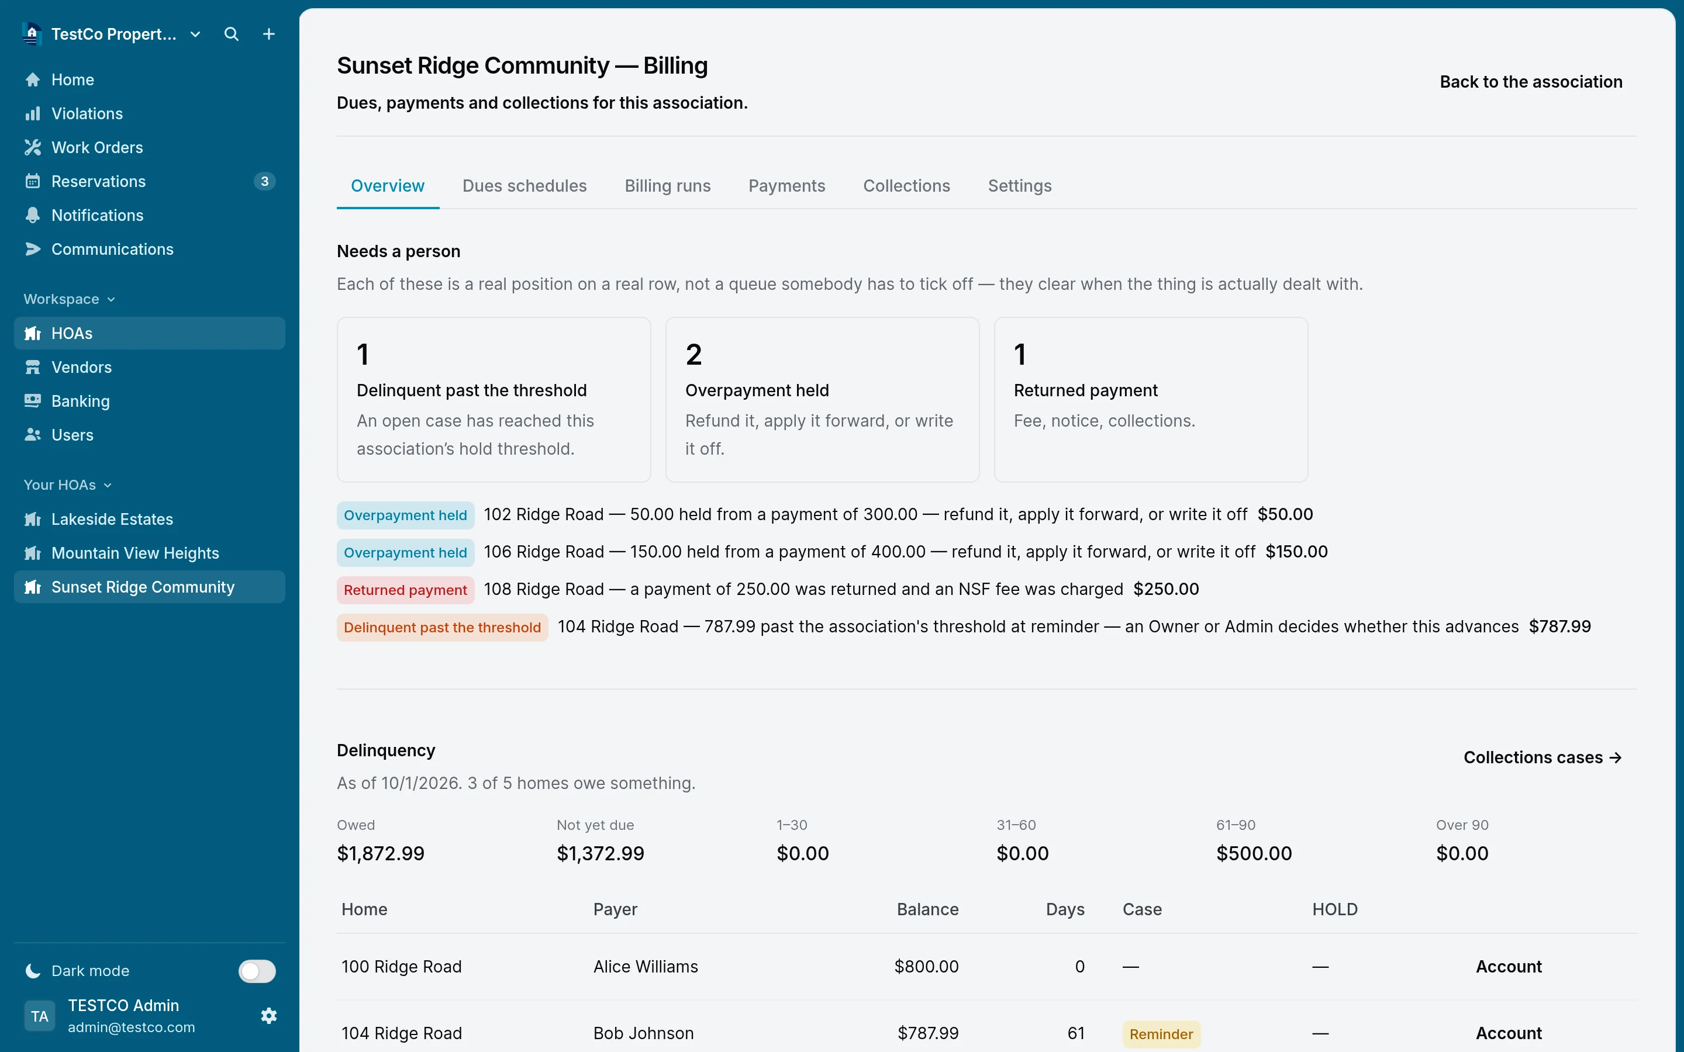This screenshot has width=1684, height=1052.
Task: Collapse the Your HOAs section
Action: pos(67,485)
